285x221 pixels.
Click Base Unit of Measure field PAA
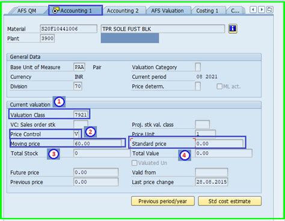click(x=79, y=67)
